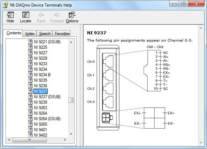
Task: Click help topic icon beside NI 9227
Action: 30,53
